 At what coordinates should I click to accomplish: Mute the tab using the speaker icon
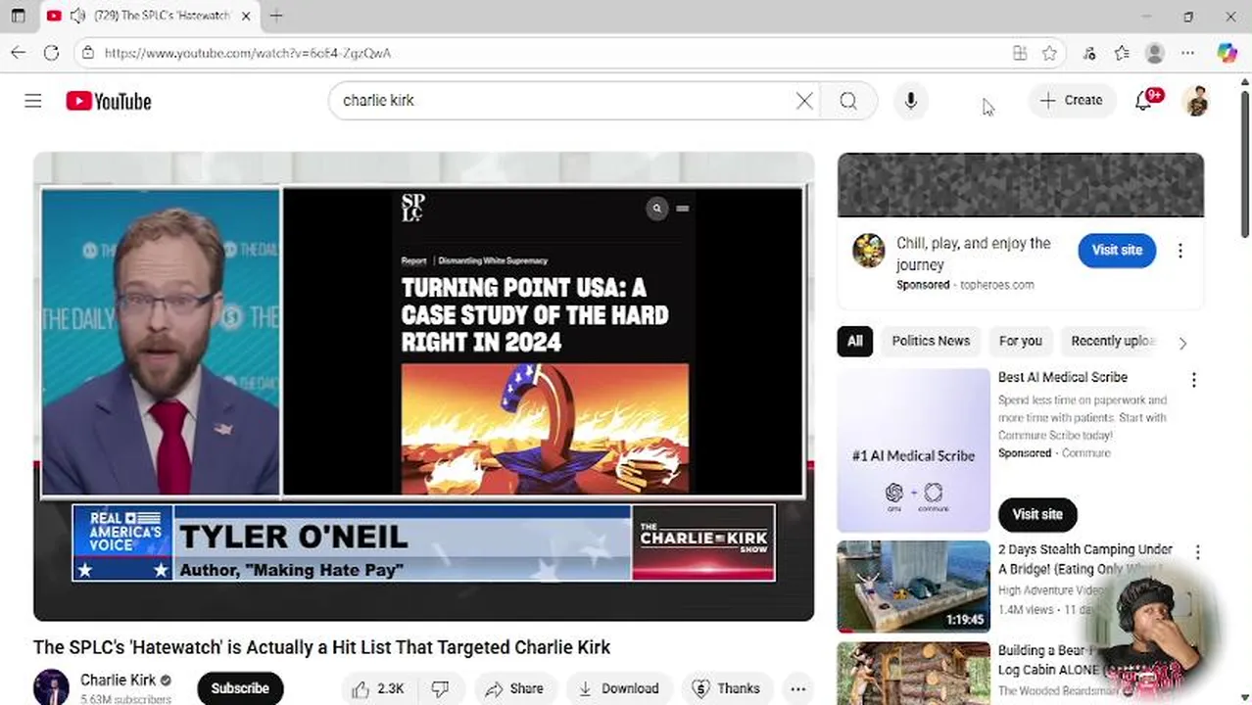pos(76,16)
